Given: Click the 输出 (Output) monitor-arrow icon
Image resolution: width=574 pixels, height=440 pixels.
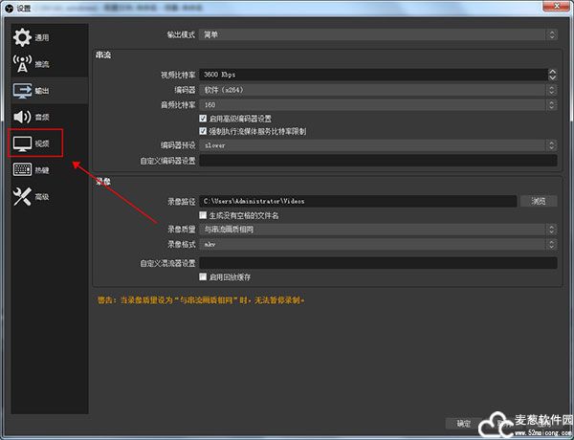Looking at the screenshot, I should tap(21, 91).
